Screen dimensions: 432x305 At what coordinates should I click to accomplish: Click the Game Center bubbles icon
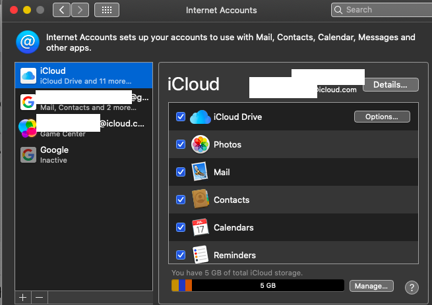[x=28, y=128]
